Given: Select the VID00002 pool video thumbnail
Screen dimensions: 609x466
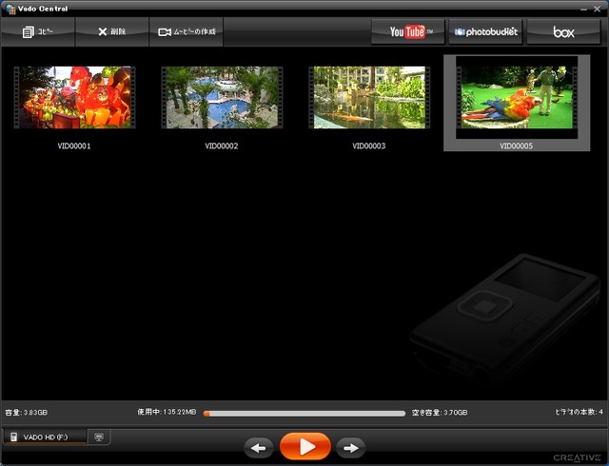Looking at the screenshot, I should [x=222, y=98].
